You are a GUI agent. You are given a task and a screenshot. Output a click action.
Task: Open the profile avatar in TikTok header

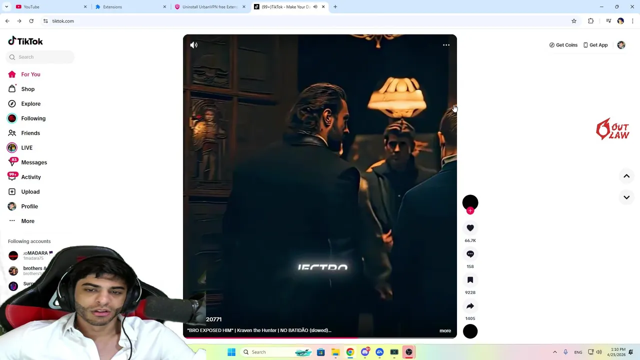pos(621,45)
